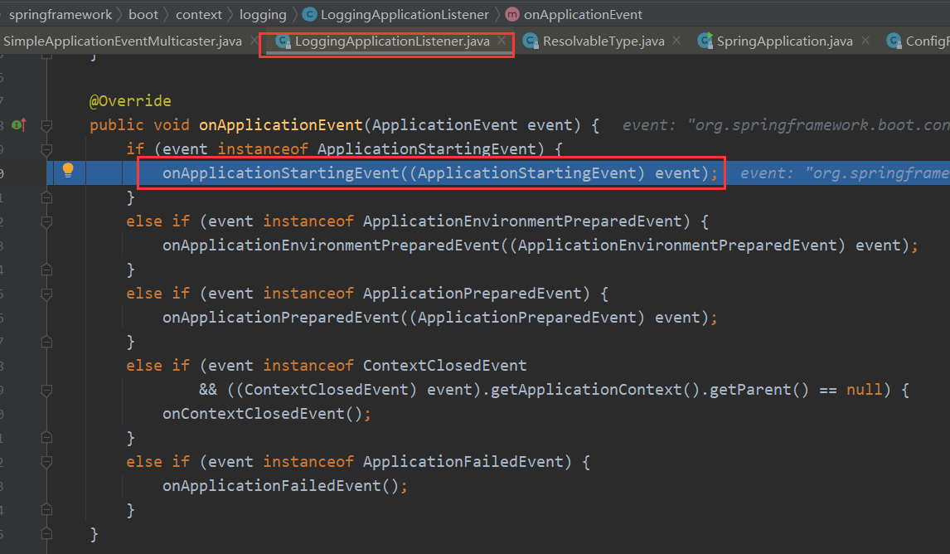
Task: Toggle a breakpoint in the gutter beside onApplicationEvent
Action: [x=35, y=124]
